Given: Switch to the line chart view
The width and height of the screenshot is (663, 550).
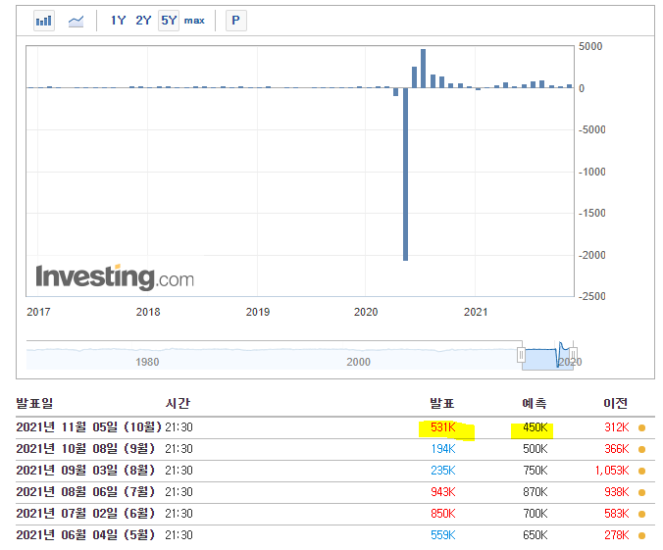Looking at the screenshot, I should pyautogui.click(x=76, y=21).
